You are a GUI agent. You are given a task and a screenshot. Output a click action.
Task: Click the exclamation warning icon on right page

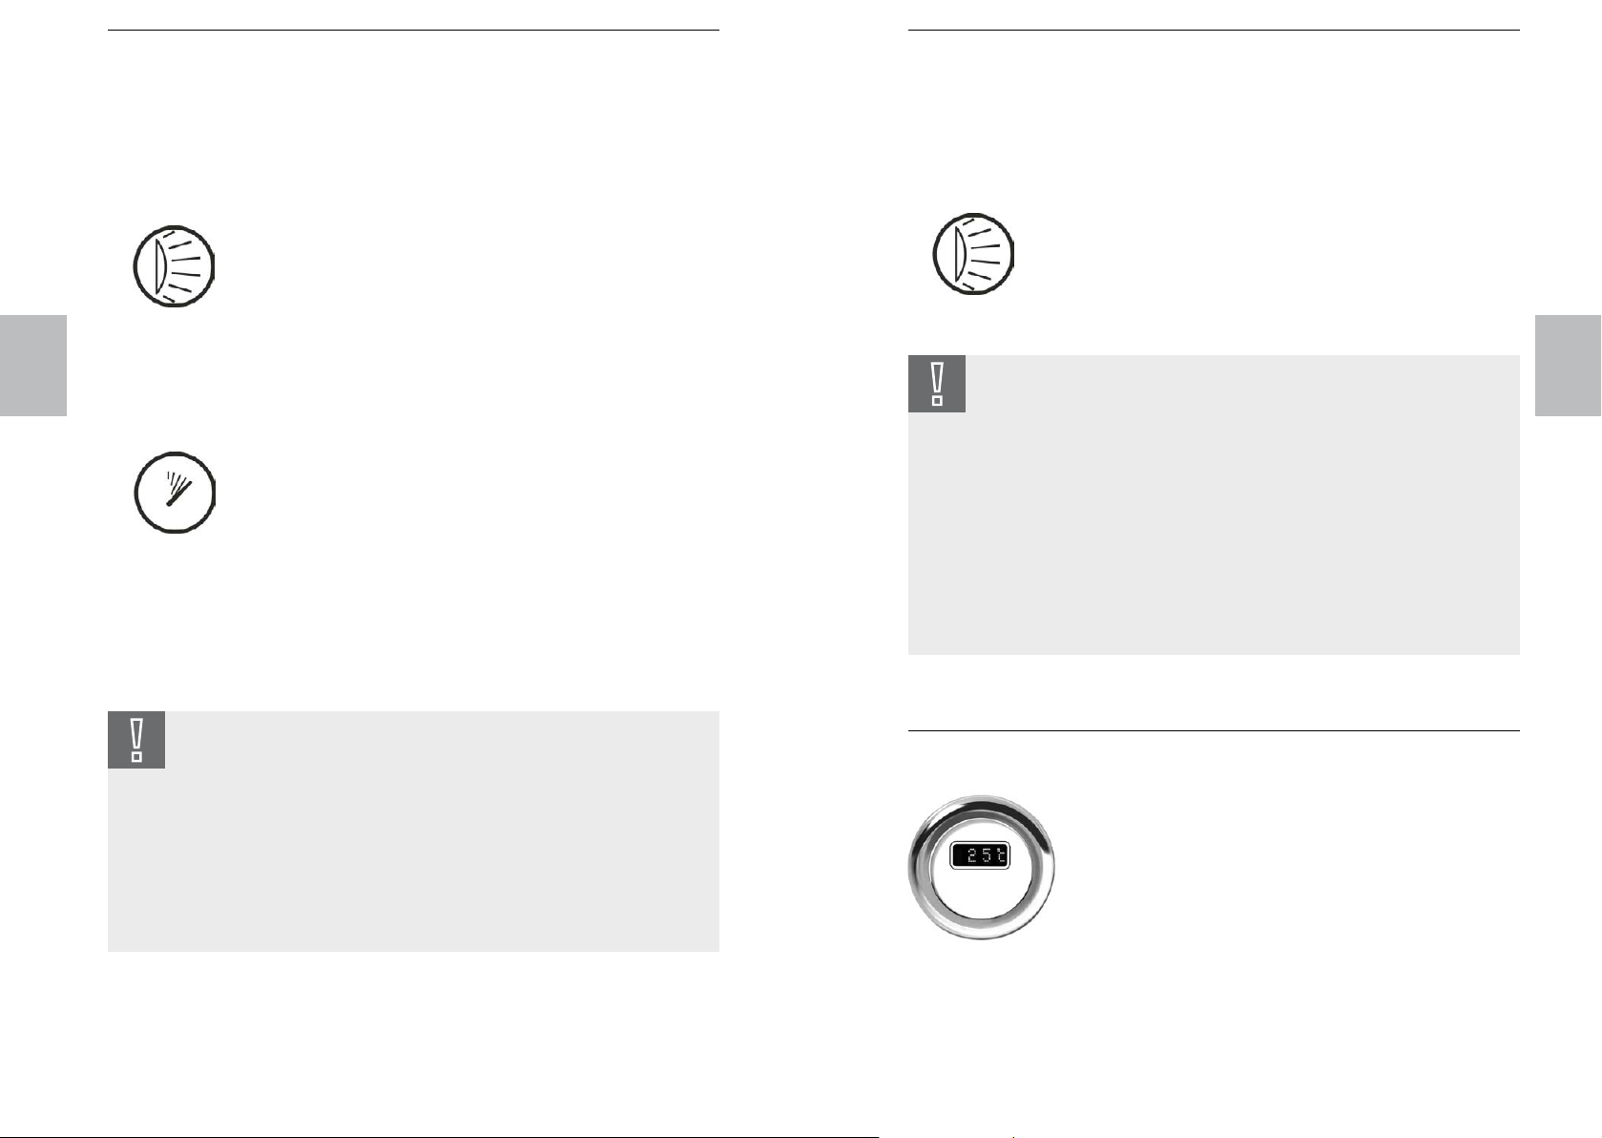pos(937,384)
